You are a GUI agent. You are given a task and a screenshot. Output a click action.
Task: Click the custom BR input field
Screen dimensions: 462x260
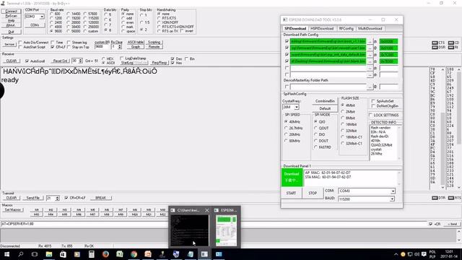click(102, 47)
